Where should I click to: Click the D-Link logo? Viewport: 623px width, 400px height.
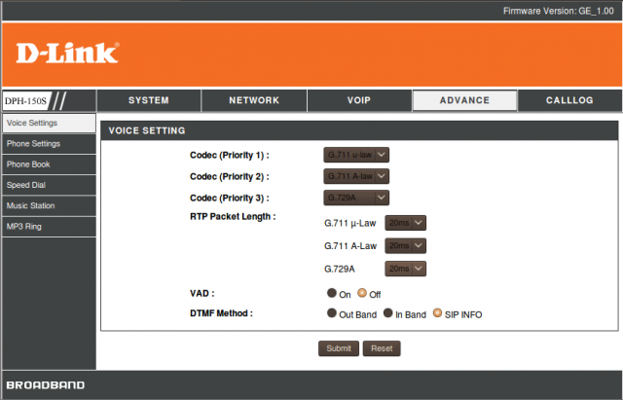click(x=67, y=53)
